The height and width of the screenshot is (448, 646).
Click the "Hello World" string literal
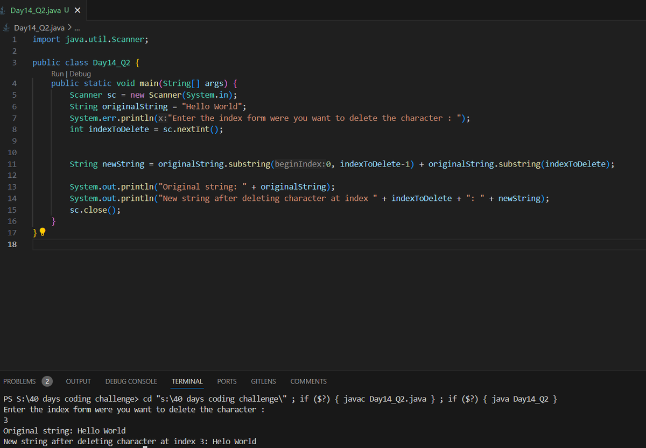212,106
